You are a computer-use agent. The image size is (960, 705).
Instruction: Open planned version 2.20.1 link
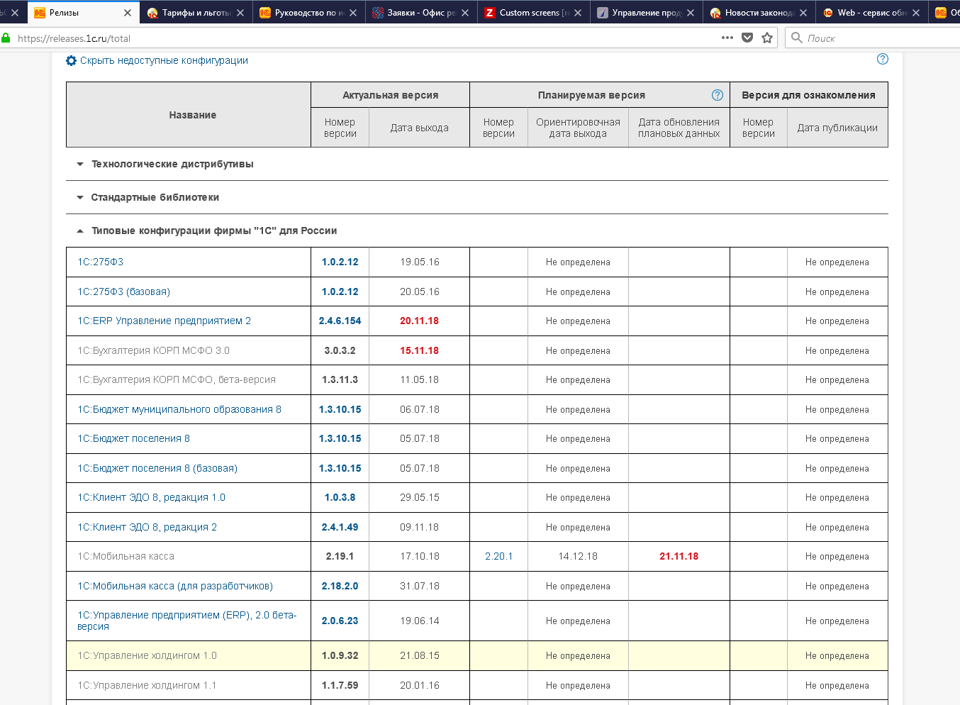point(499,556)
